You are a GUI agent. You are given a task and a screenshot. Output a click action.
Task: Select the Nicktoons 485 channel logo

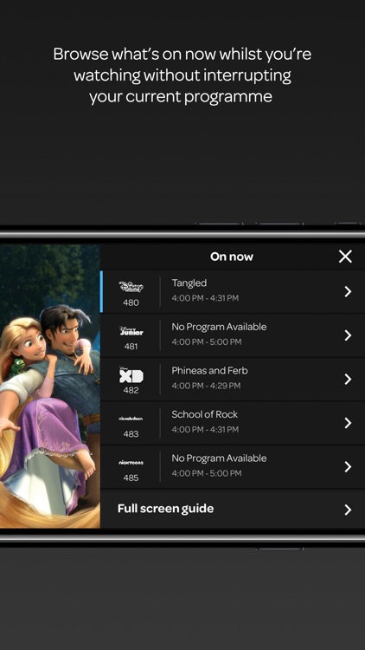[131, 462]
